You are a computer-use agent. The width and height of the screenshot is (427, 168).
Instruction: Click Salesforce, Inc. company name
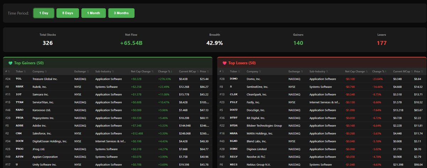pyautogui.click(x=42, y=133)
